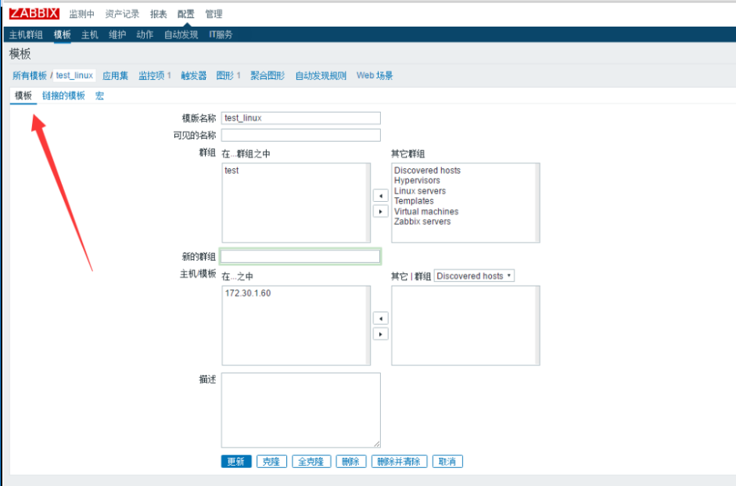
Task: Select the 模板 form tab
Action: [23, 95]
